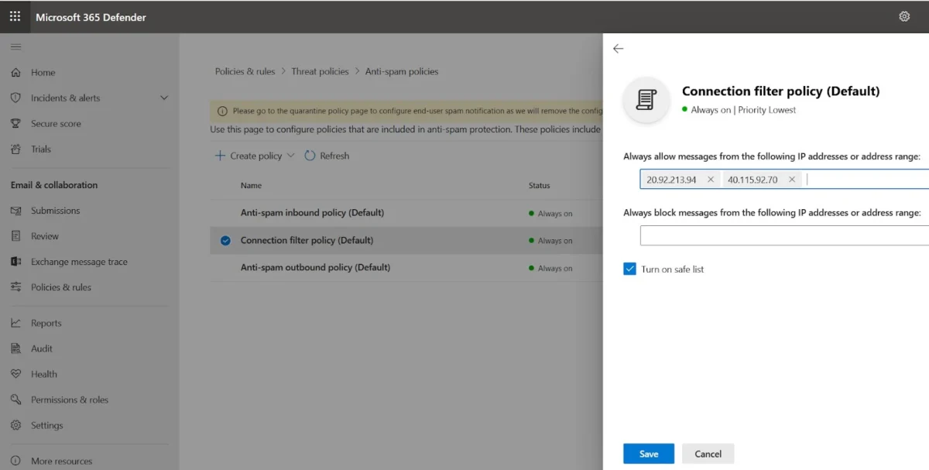The width and height of the screenshot is (929, 470).
Task: Click the settings gear in header
Action: (x=903, y=16)
